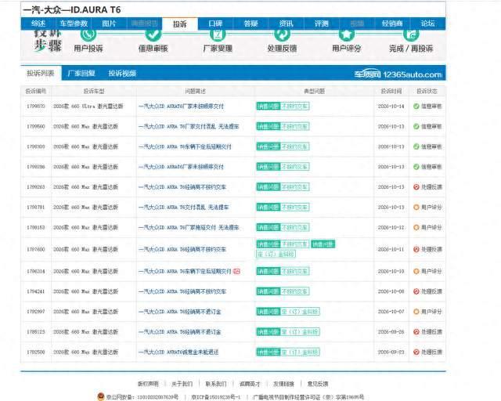
Task: Click the 销售问题 tag in row 1799870
Action: pos(269,107)
